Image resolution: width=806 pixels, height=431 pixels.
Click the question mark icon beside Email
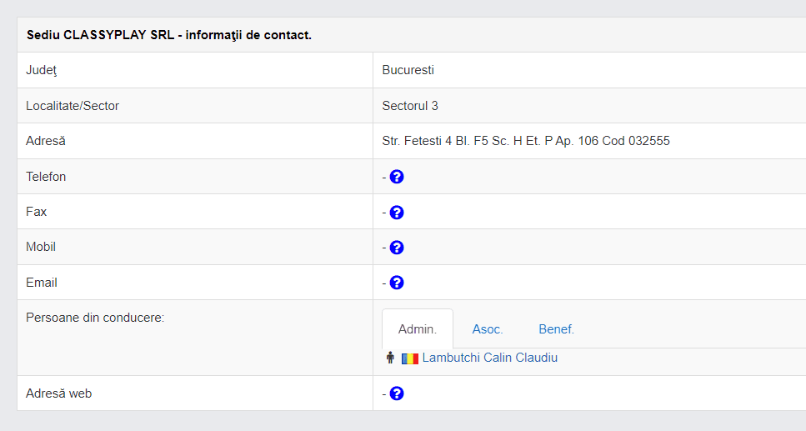pyautogui.click(x=396, y=283)
